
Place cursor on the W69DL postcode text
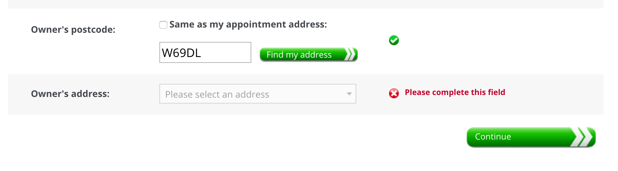[181, 53]
